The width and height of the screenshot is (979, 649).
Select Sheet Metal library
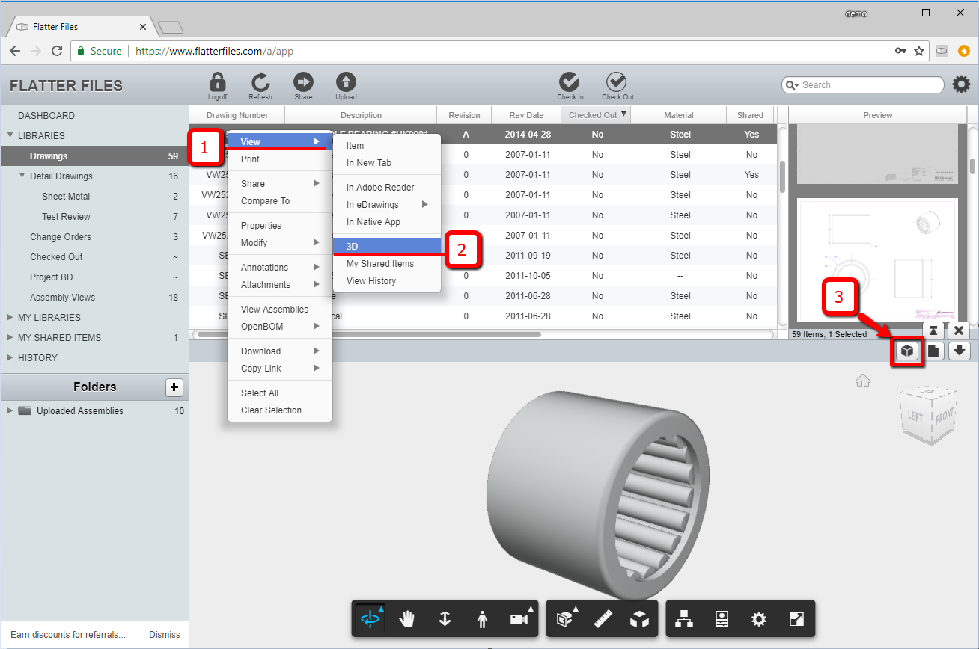pyautogui.click(x=66, y=196)
